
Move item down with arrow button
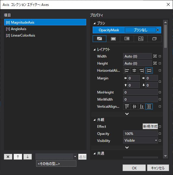coord(27,157)
